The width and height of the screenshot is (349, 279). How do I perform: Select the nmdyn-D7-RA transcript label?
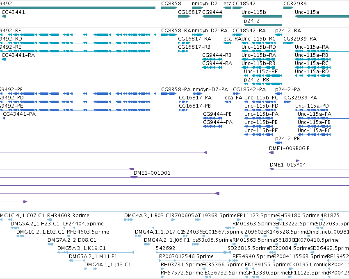(x=210, y=31)
